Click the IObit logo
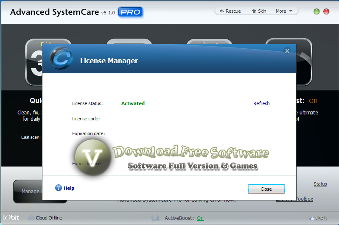 [11, 217]
